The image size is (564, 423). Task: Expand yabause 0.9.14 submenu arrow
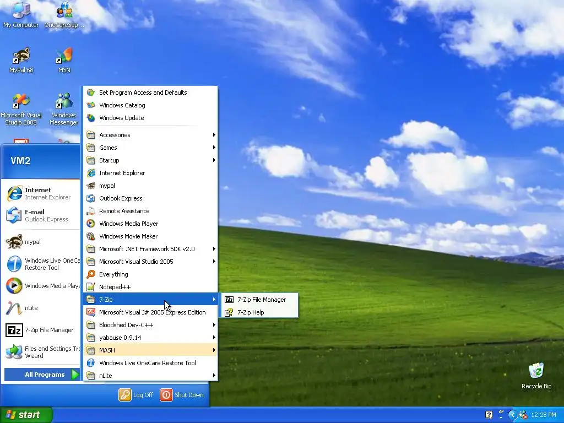tap(214, 337)
